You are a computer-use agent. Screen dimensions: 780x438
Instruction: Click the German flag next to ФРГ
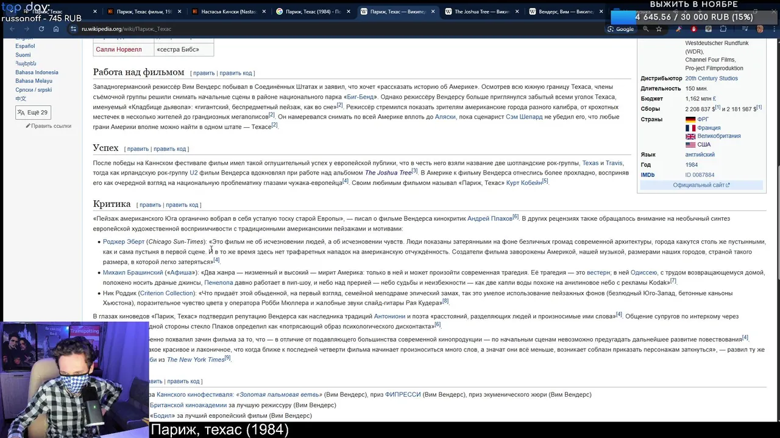690,120
